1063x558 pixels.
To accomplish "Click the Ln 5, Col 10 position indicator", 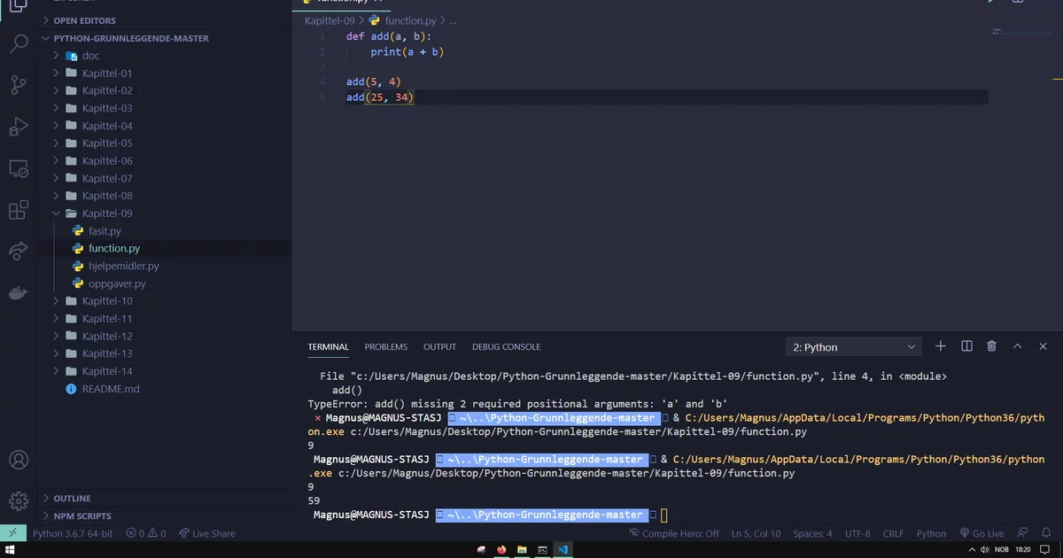I will [756, 533].
